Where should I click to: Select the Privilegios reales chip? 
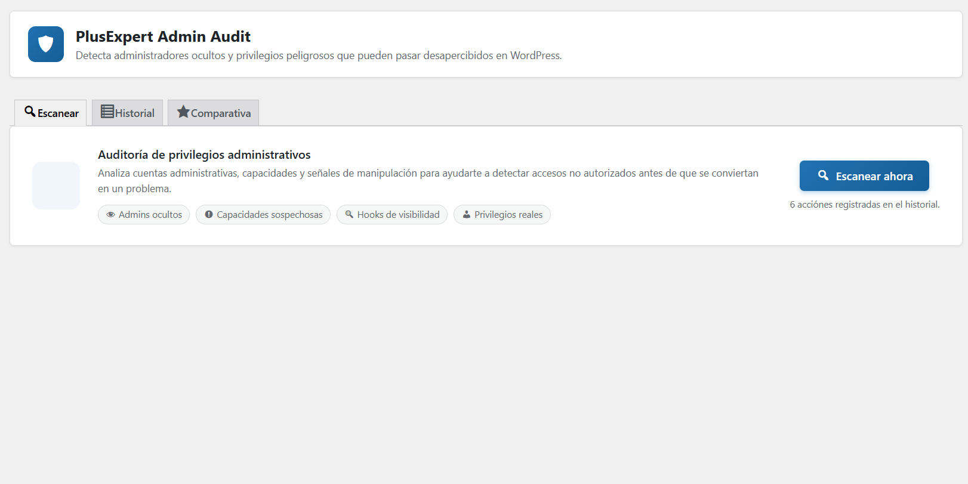coord(502,215)
